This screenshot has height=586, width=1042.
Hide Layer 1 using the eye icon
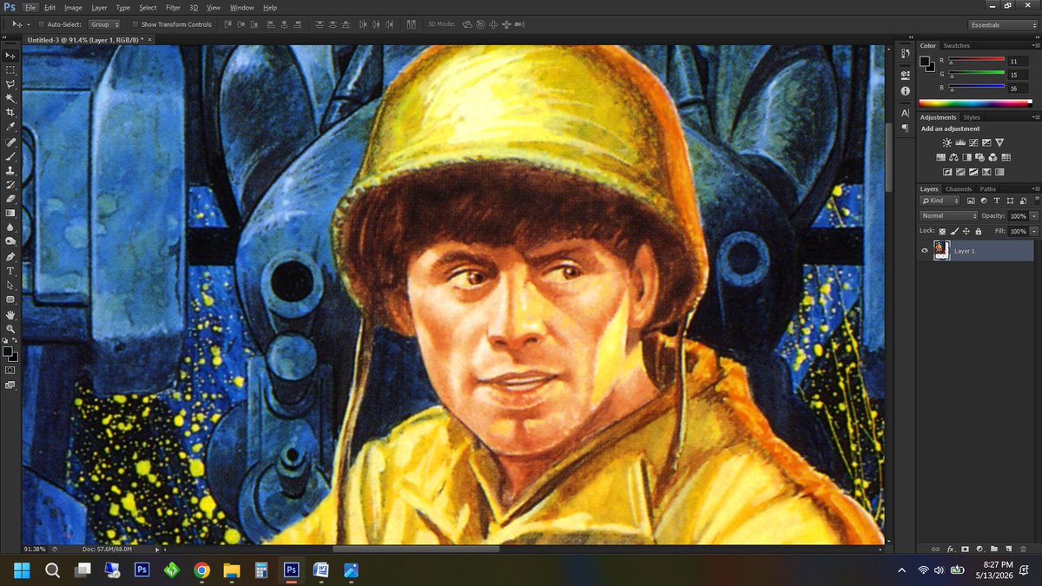point(925,250)
